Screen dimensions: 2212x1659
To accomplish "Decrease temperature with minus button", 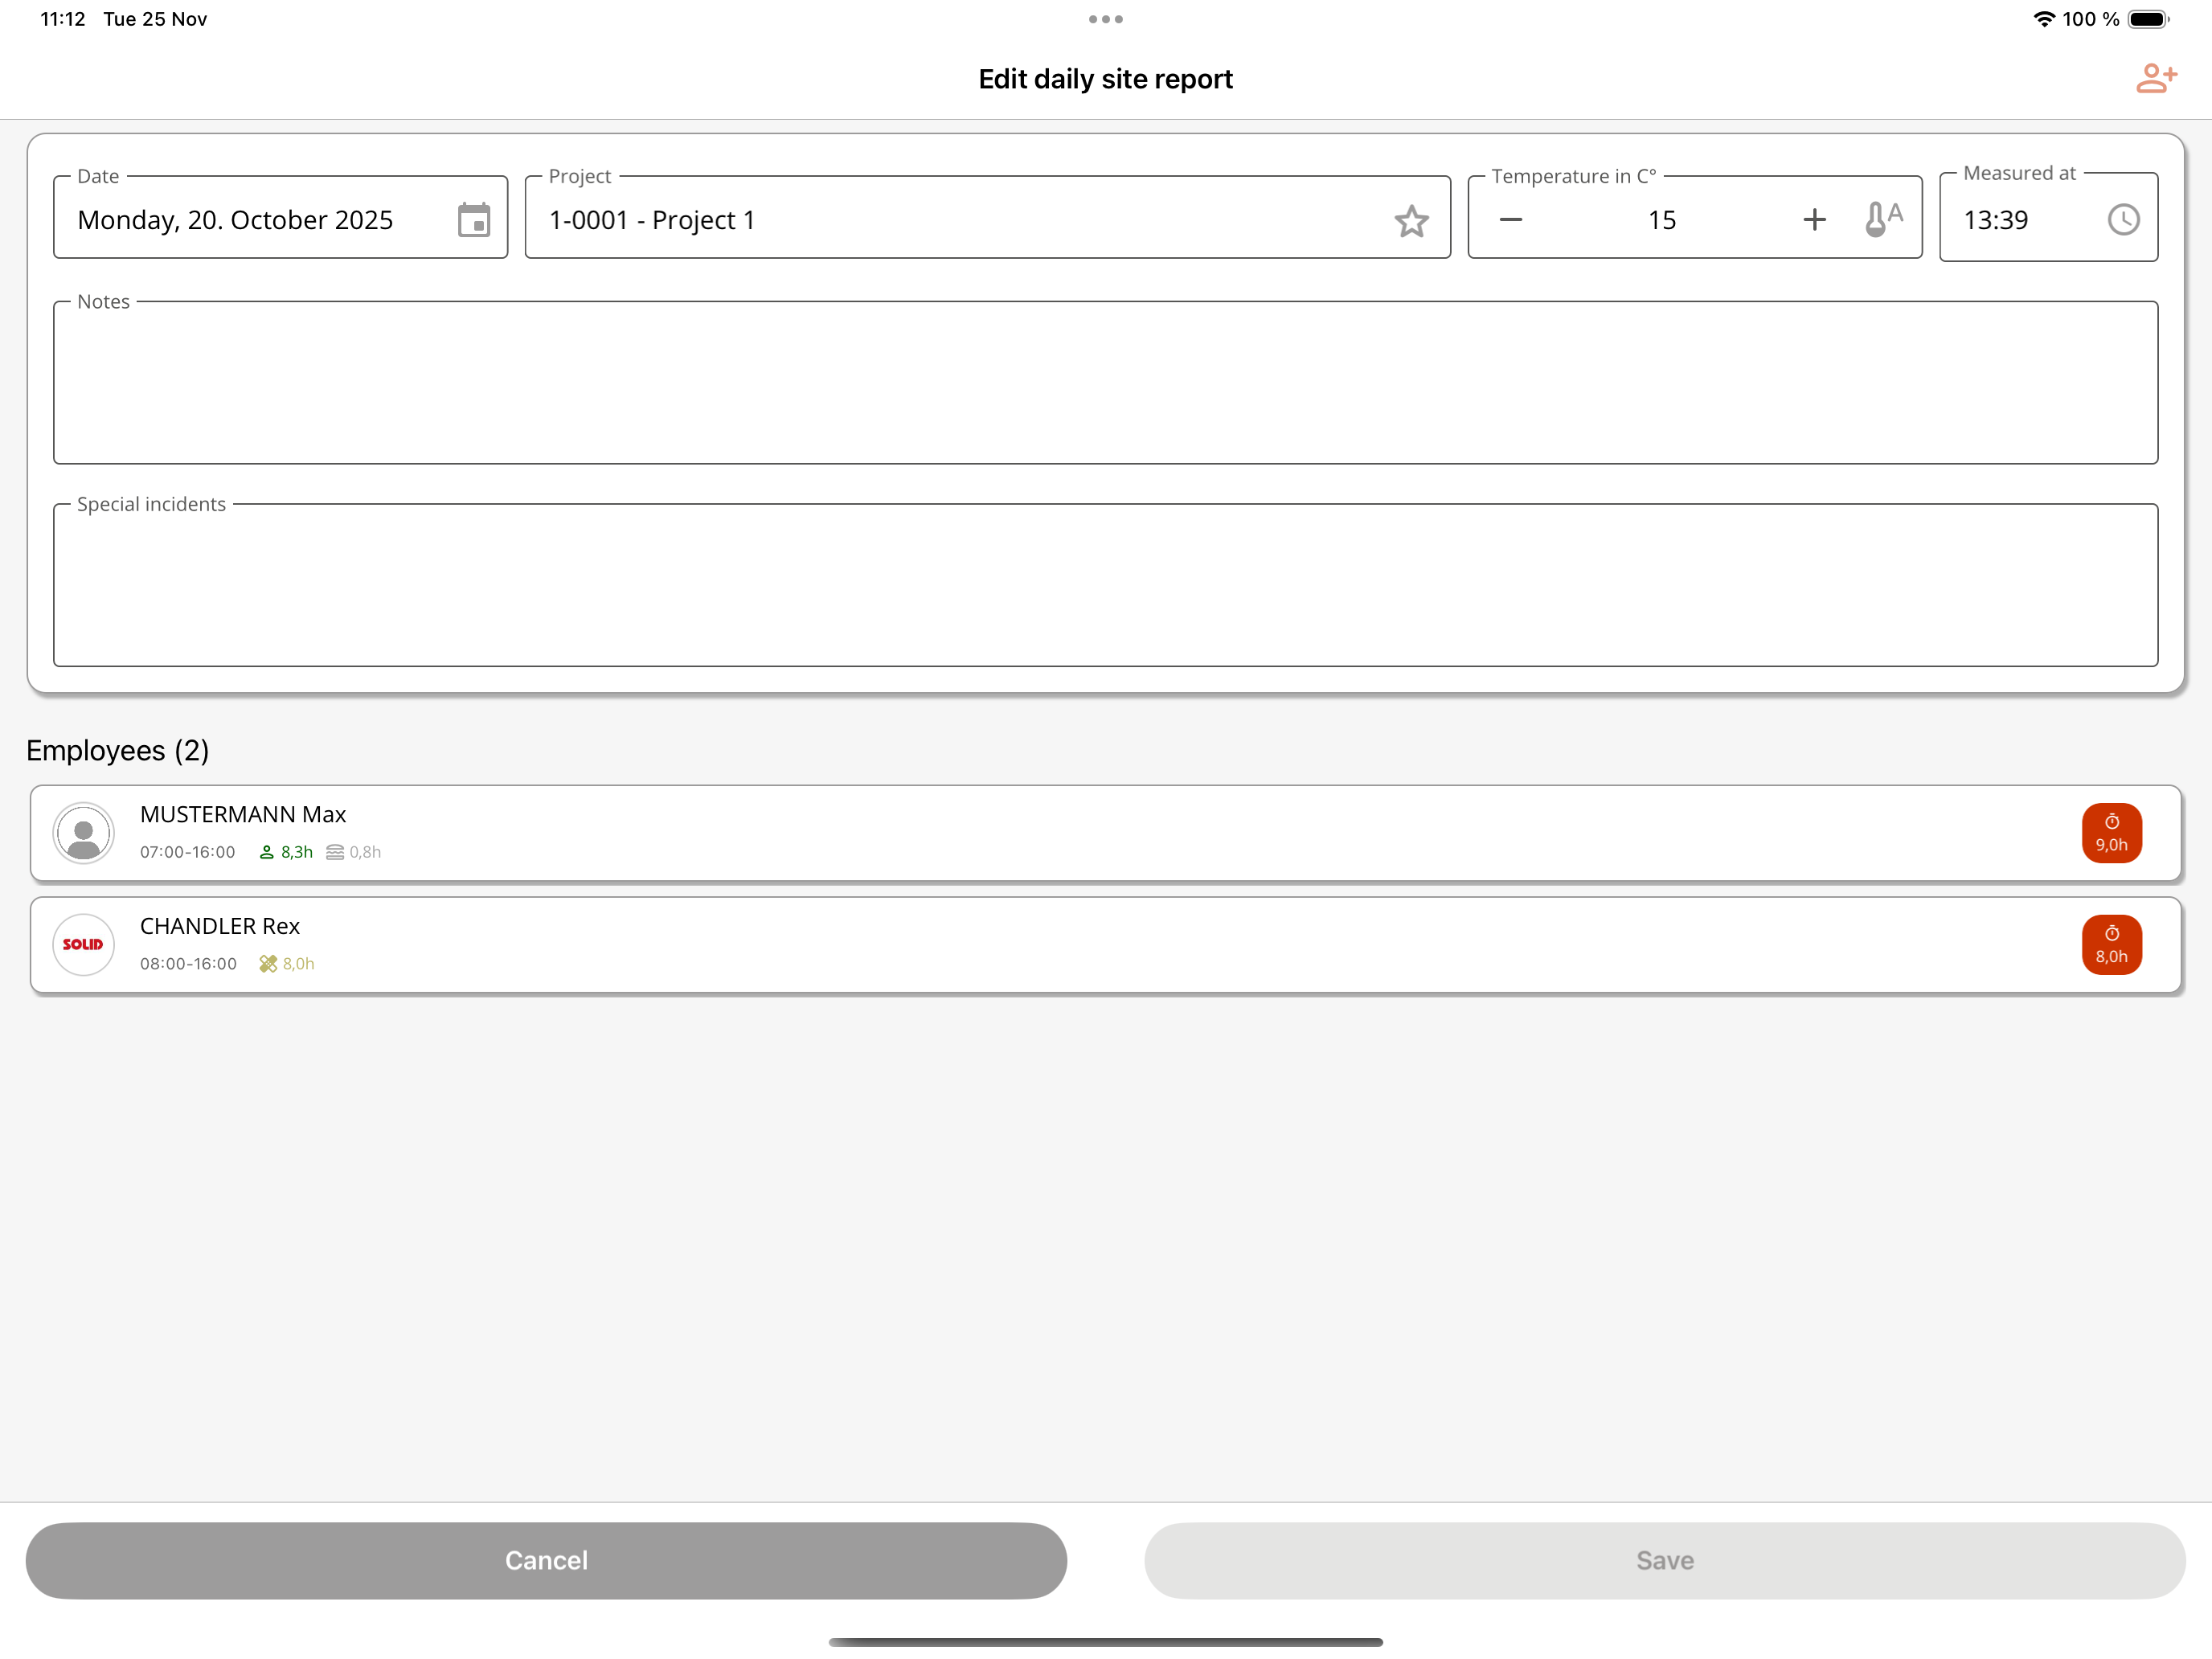I will coord(1511,220).
